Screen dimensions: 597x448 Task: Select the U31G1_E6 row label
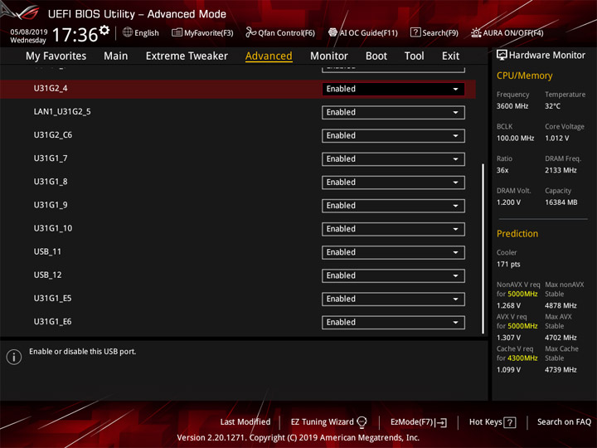tap(52, 322)
